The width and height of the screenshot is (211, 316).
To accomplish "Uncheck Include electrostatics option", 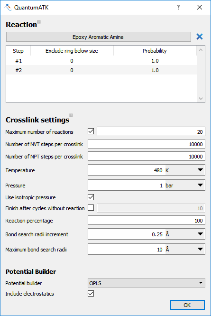I will pyautogui.click(x=91, y=293).
